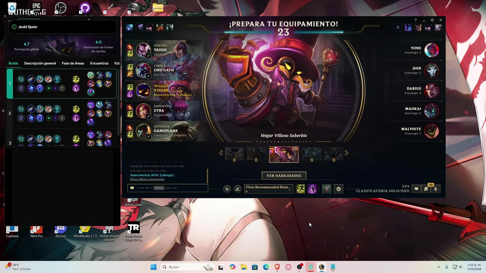Viewport: 486px width, 273px height.
Task: Open Tomb Raider desktop shortcut
Action: (x=134, y=232)
